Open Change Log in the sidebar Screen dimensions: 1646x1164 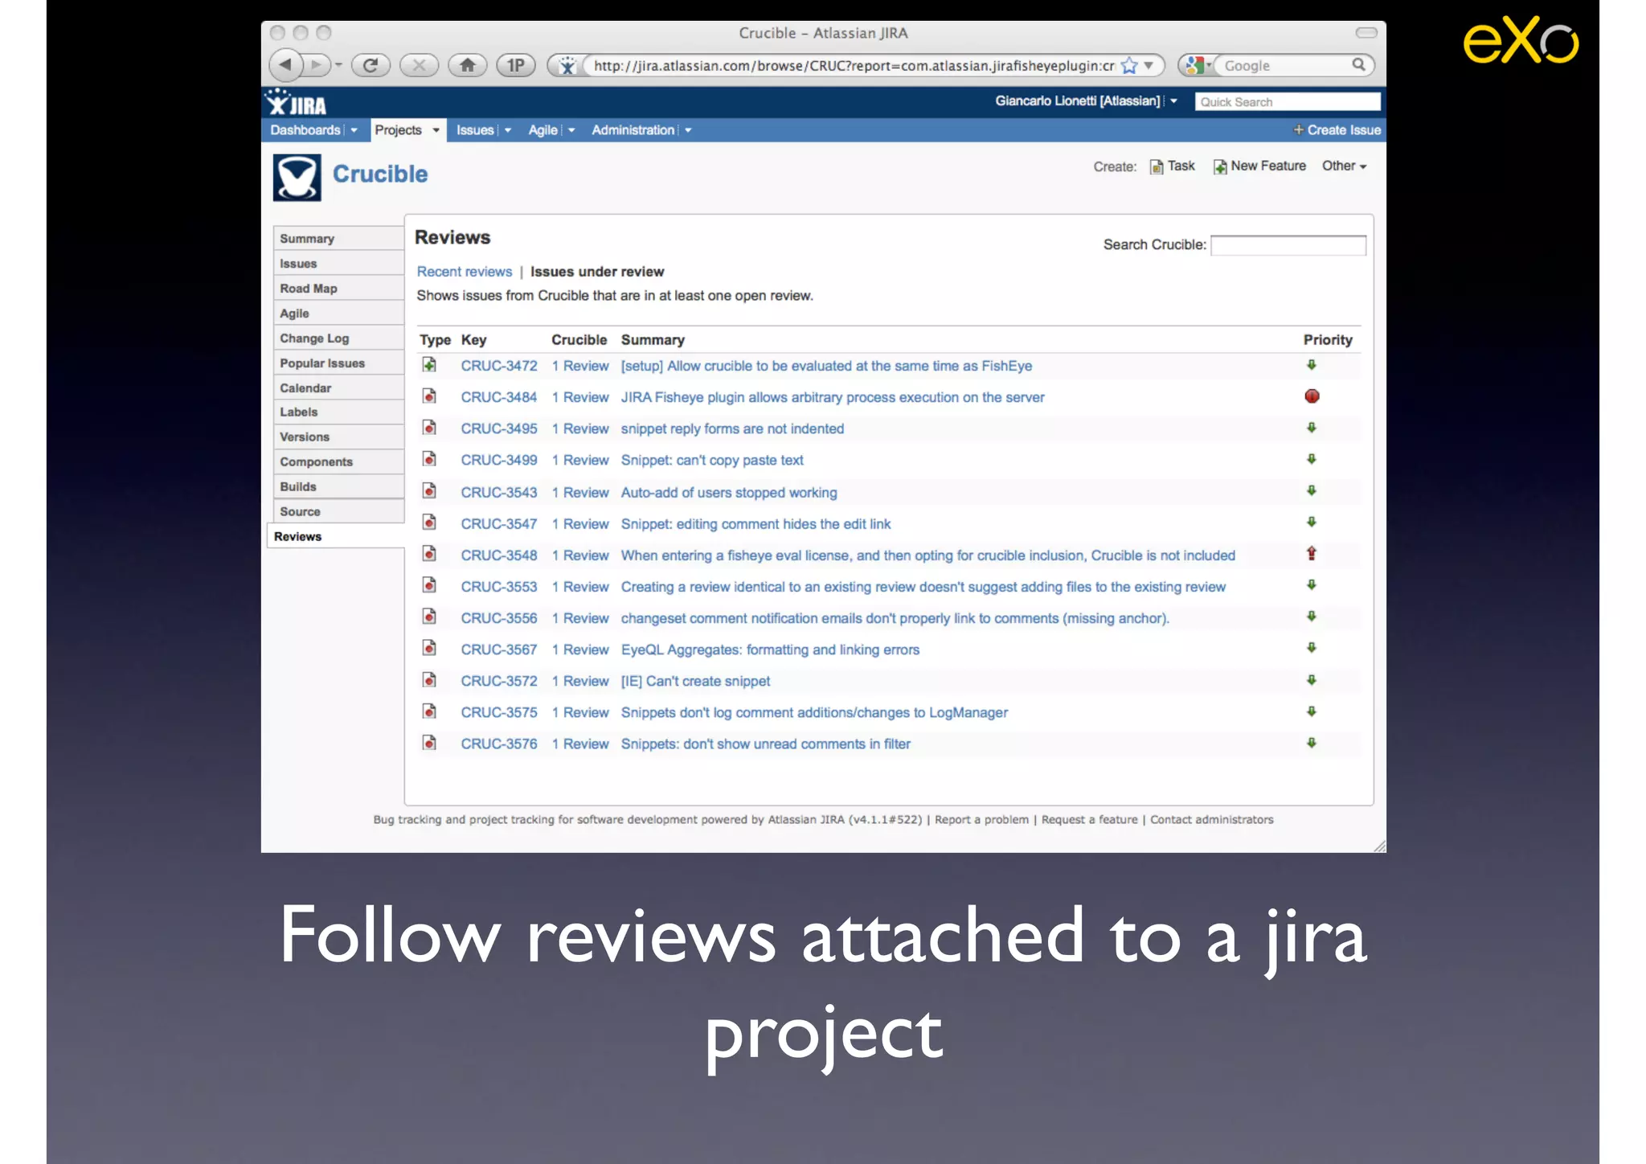tap(338, 338)
